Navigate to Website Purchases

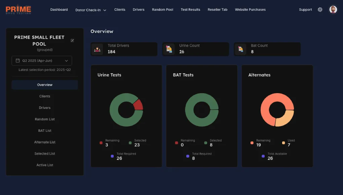click(250, 10)
